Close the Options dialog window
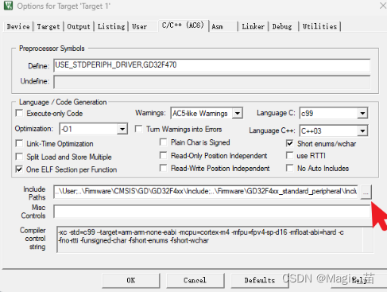Image resolution: width=387 pixels, height=292 pixels. tap(383, 6)
